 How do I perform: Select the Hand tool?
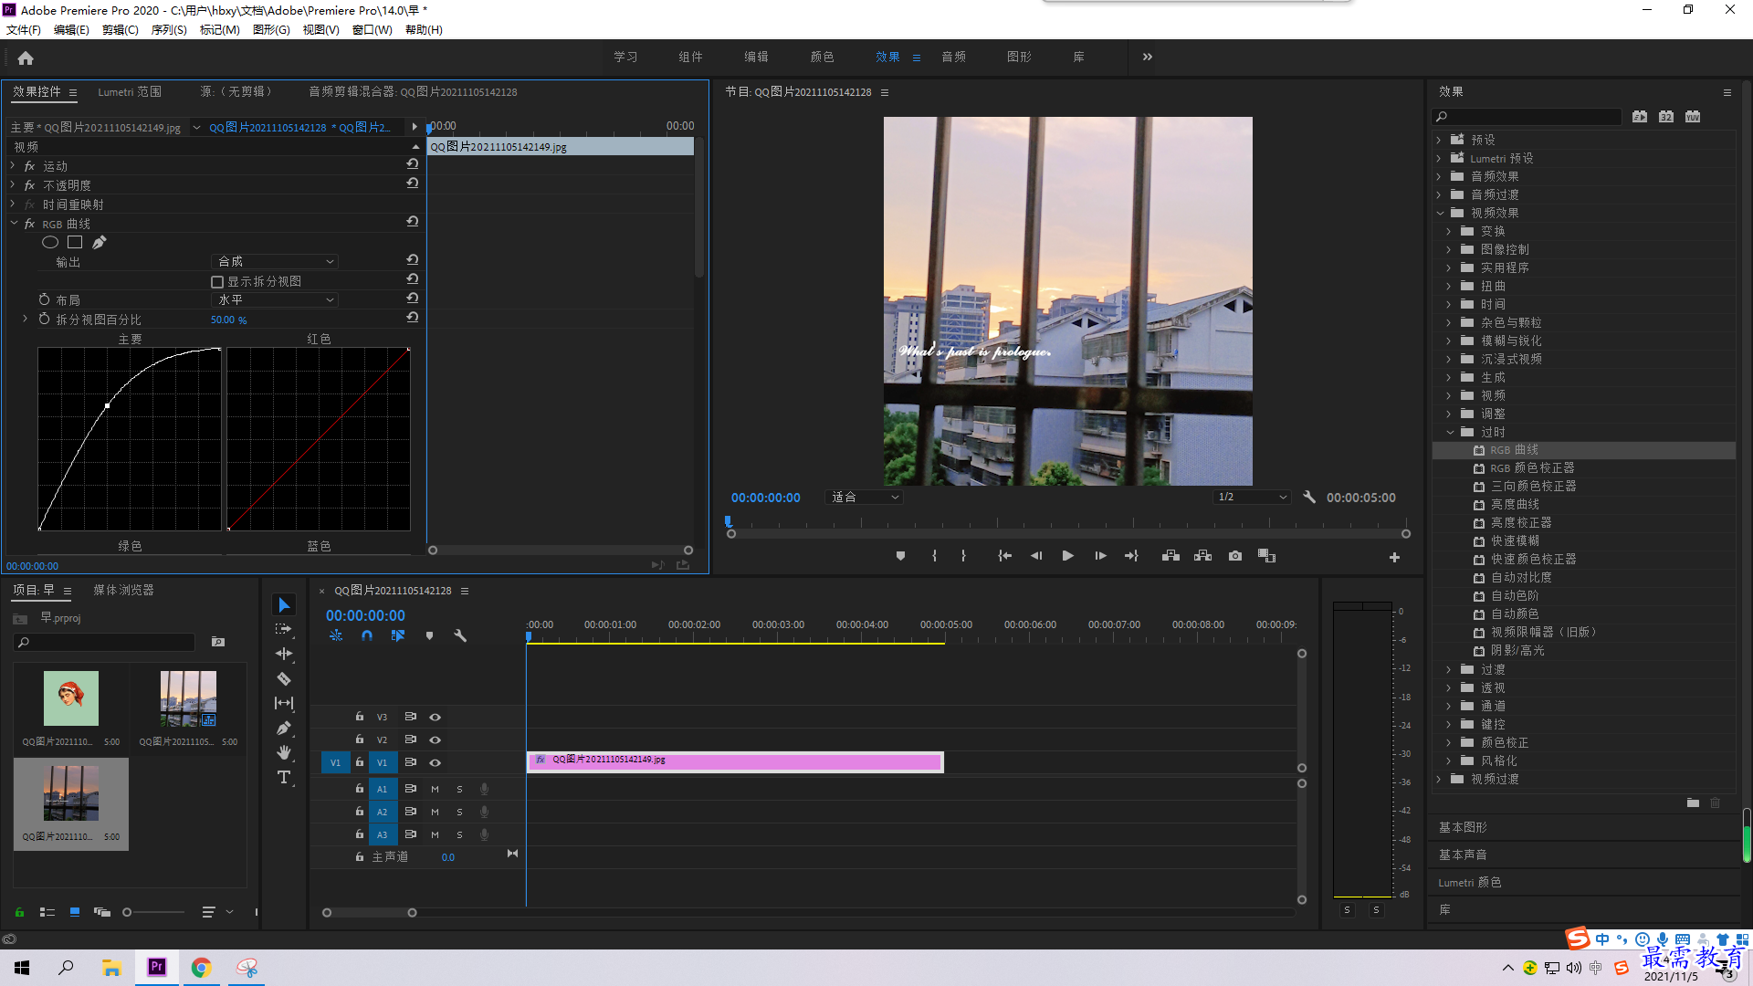[x=284, y=752]
